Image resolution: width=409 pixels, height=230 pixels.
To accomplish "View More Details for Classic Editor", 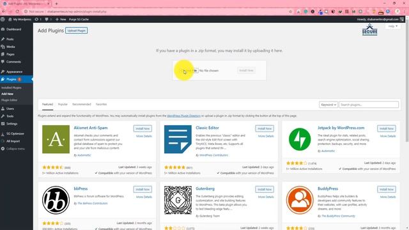I will [266, 136].
